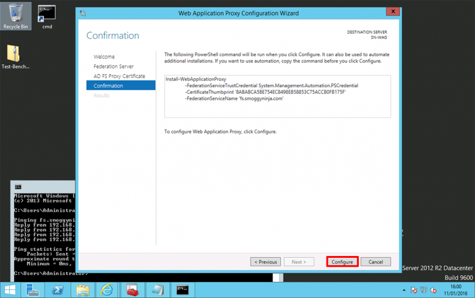475x298 pixels.
Task: Click the muted volume tray icon
Action: click(434, 290)
